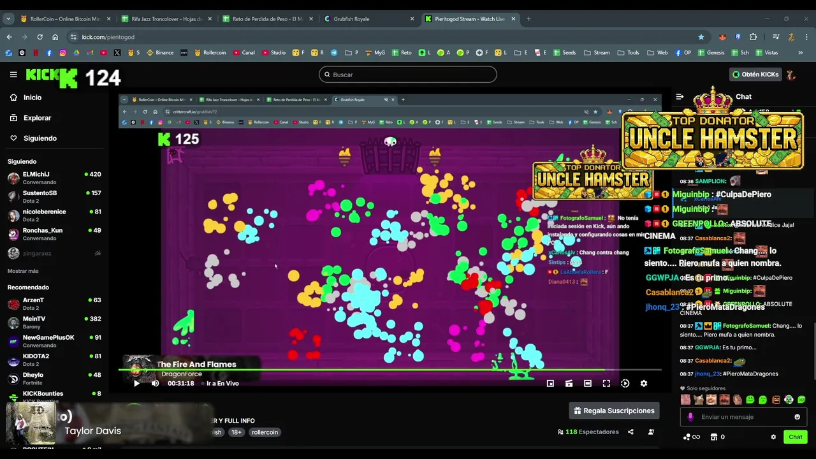The image size is (816, 459).
Task: Click the 18+ tag
Action: (237, 432)
